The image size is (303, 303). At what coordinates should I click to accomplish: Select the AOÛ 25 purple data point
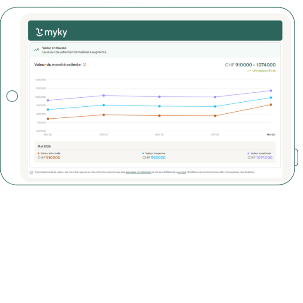(x=104, y=96)
